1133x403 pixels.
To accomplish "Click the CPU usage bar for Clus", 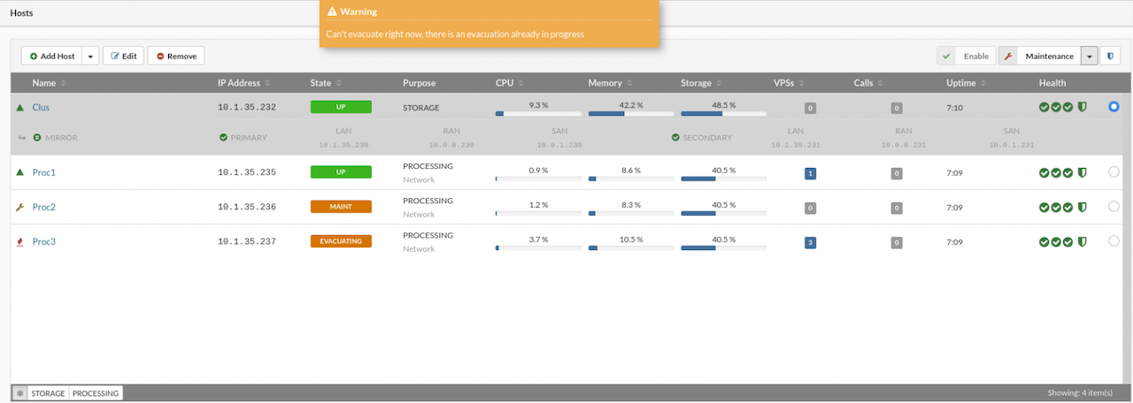I will [538, 113].
